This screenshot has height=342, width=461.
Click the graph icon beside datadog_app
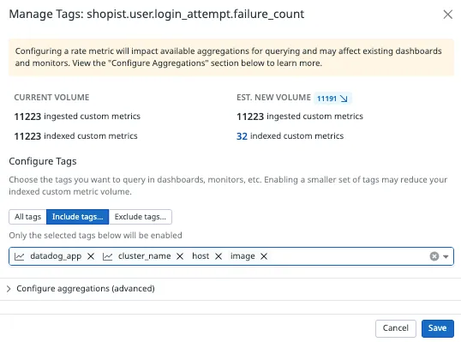pyautogui.click(x=20, y=256)
